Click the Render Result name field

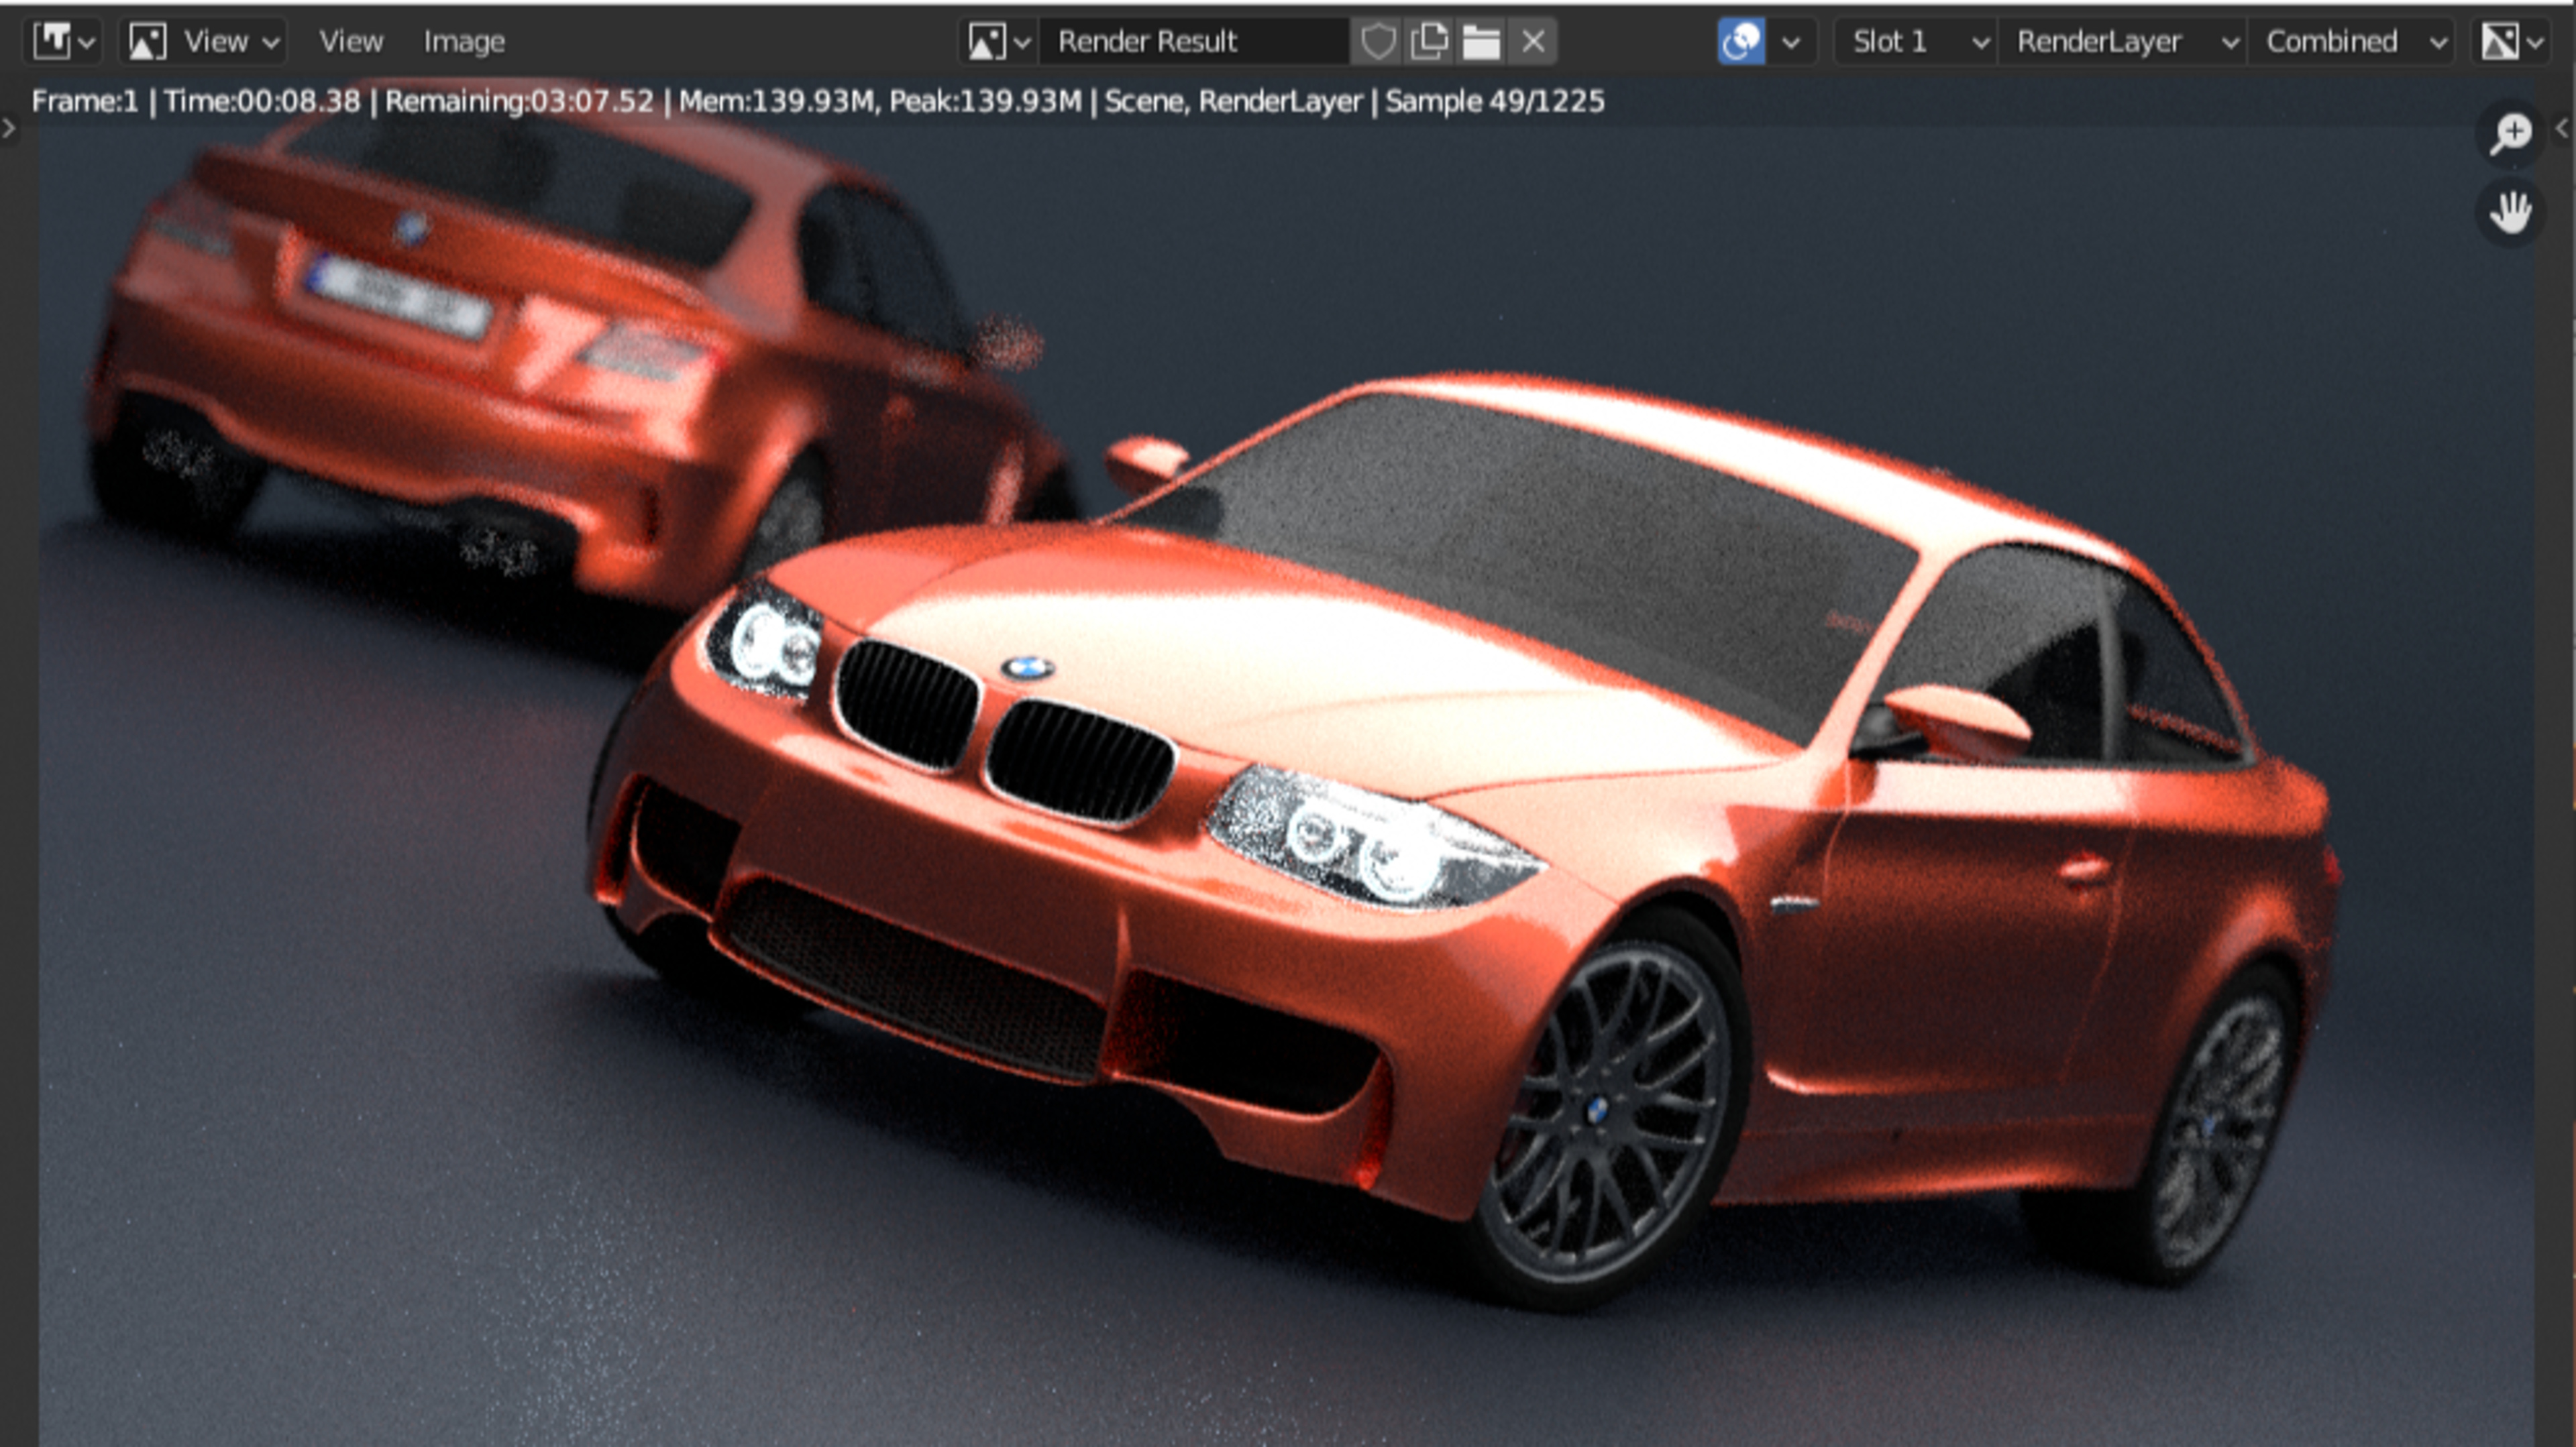click(1194, 42)
